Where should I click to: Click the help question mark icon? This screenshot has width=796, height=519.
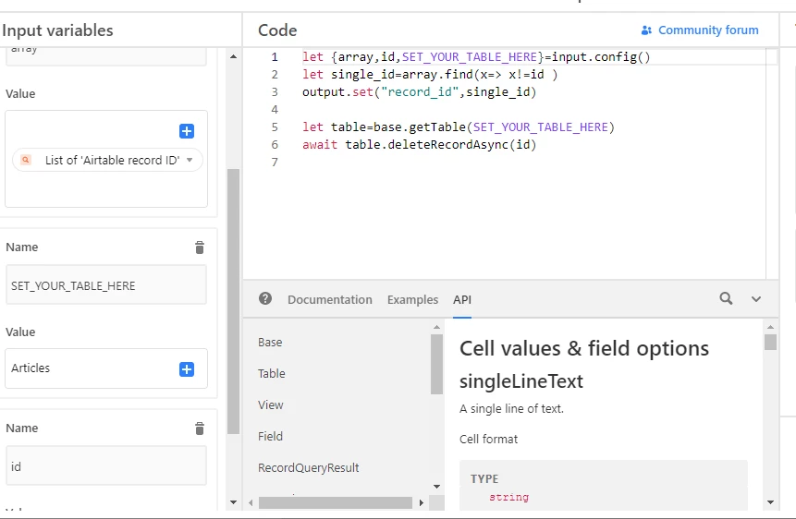click(265, 298)
